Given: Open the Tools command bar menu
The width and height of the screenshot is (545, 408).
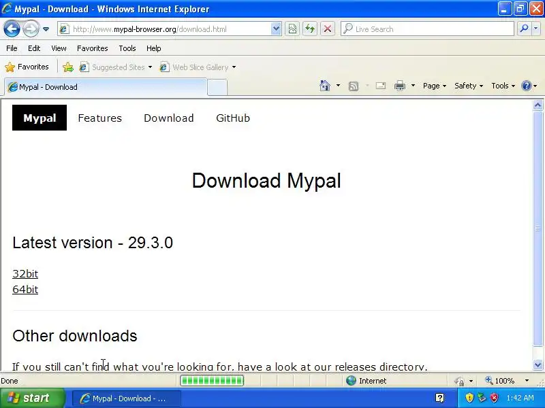Looking at the screenshot, I should click(x=503, y=86).
